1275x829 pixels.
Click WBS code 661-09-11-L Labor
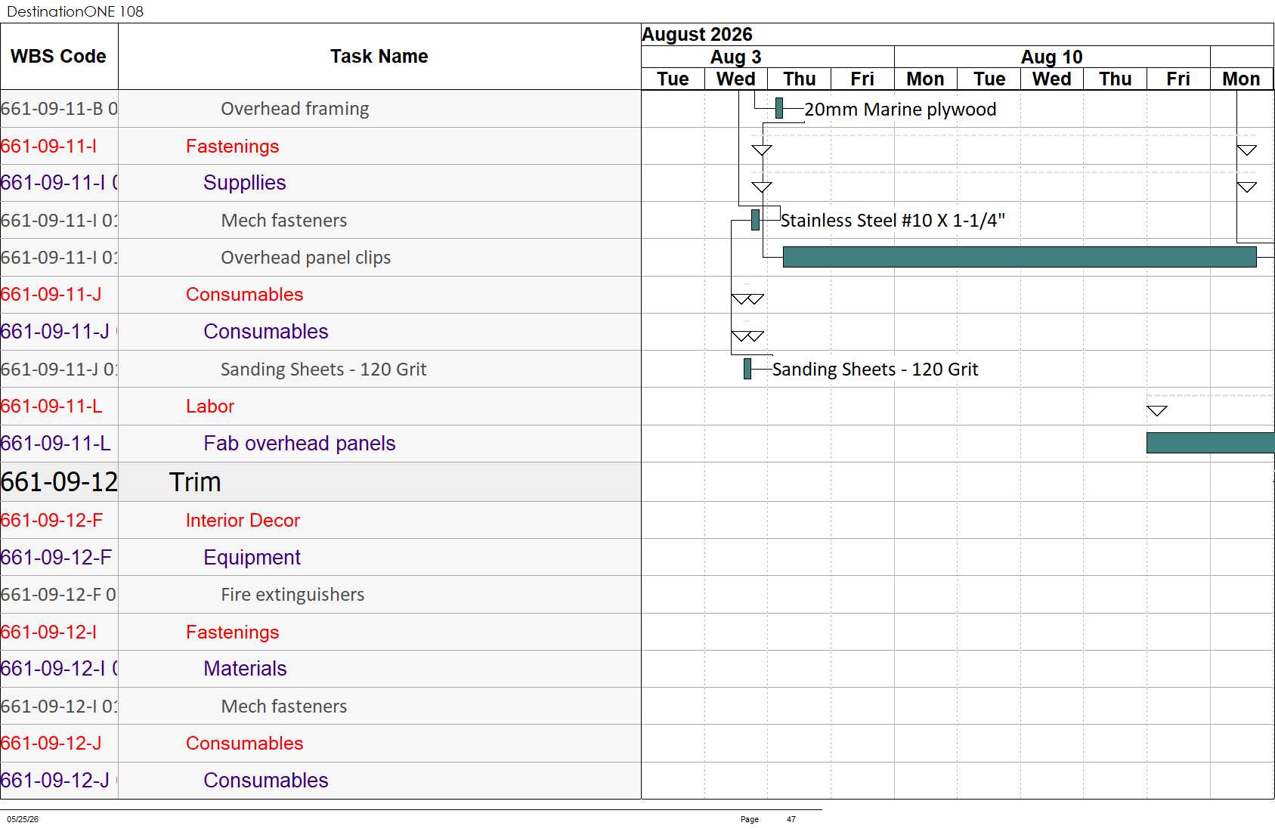51,407
